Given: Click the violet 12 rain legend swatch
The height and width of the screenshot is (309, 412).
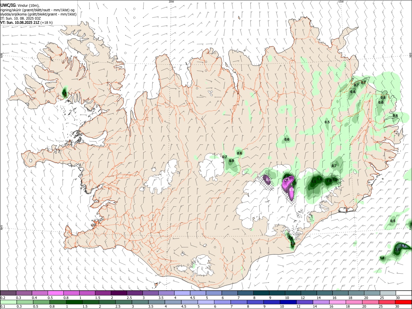Looking at the screenshot, I should pyautogui.click(x=304, y=302).
